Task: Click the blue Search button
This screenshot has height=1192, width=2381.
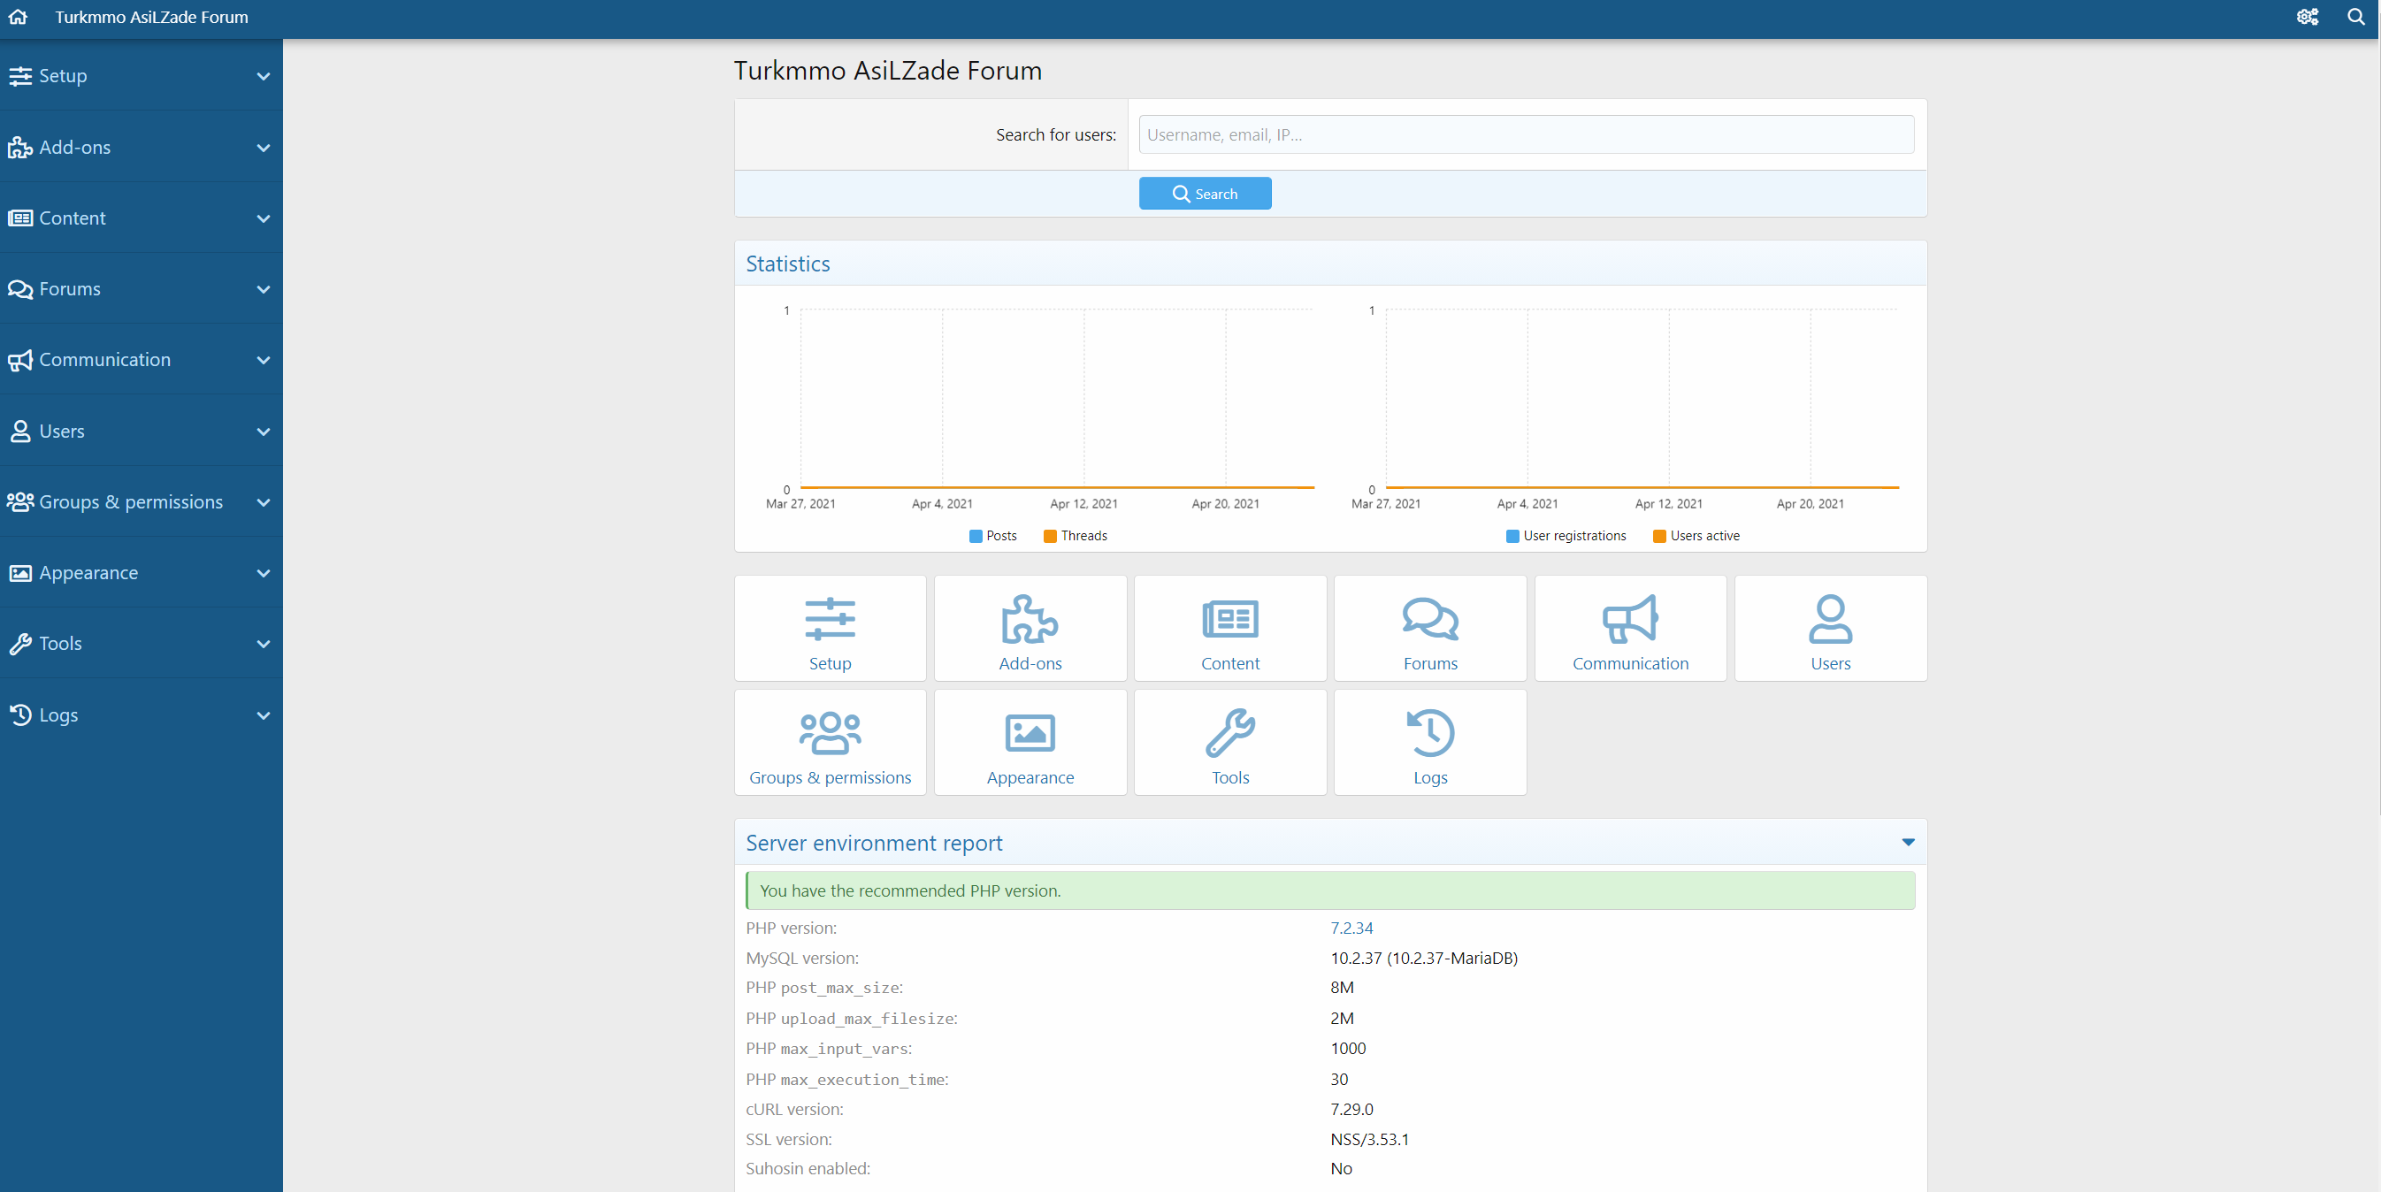Action: (1205, 193)
